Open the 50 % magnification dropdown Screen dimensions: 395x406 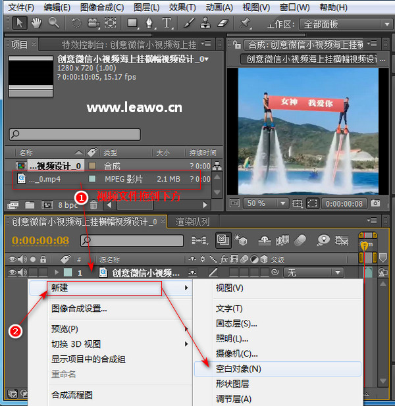[x=265, y=203]
